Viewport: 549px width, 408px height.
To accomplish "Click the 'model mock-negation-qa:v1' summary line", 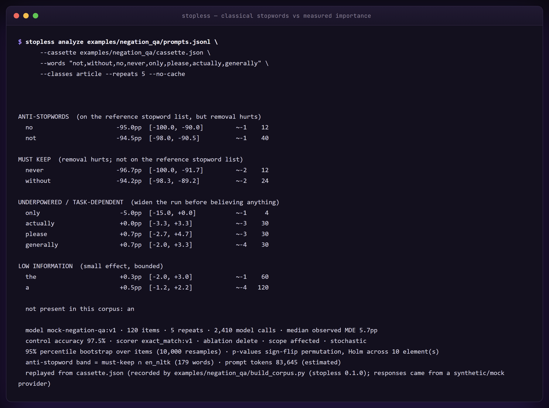I will (x=202, y=330).
